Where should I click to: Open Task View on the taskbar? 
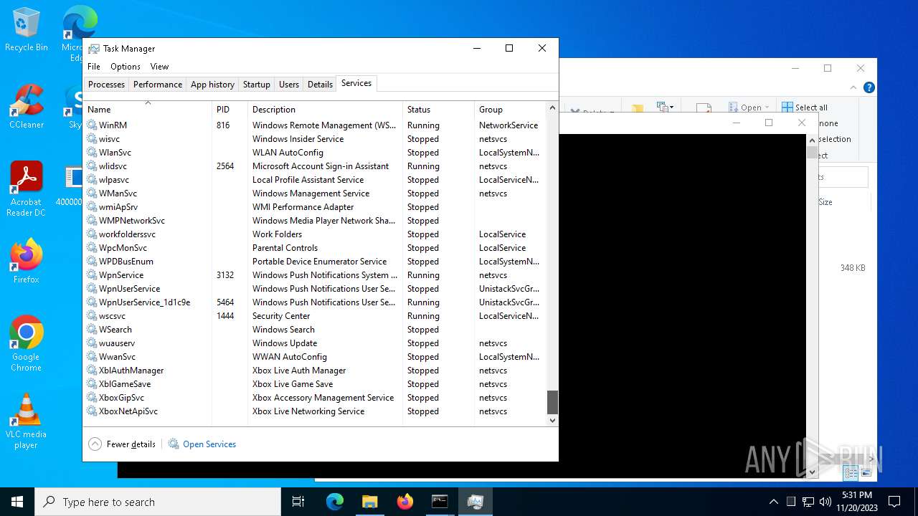pos(298,502)
